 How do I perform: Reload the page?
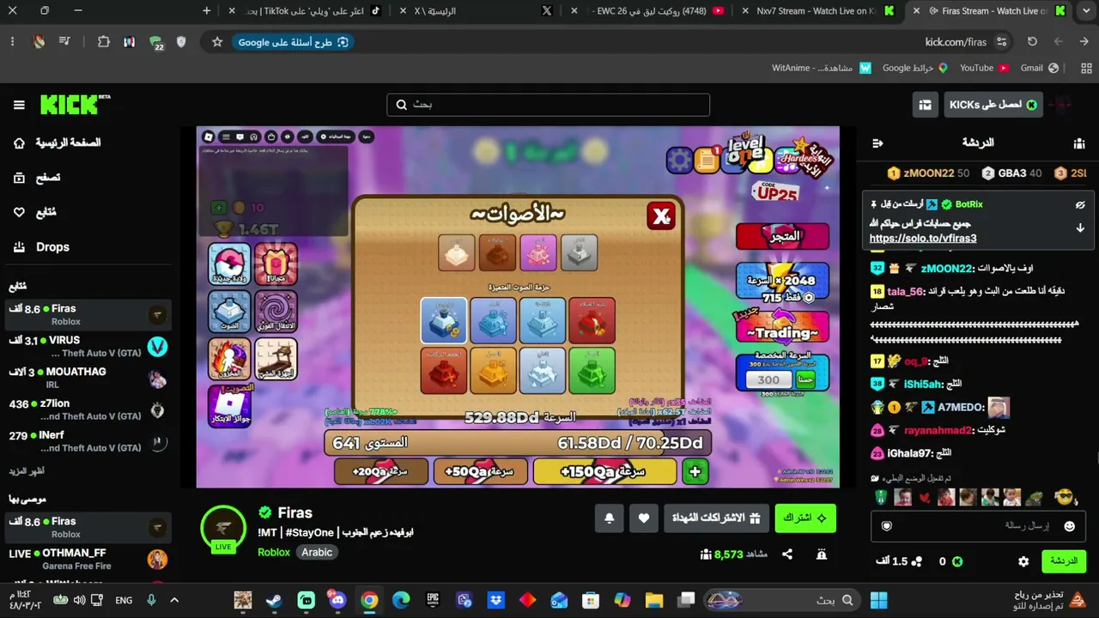tap(1032, 42)
